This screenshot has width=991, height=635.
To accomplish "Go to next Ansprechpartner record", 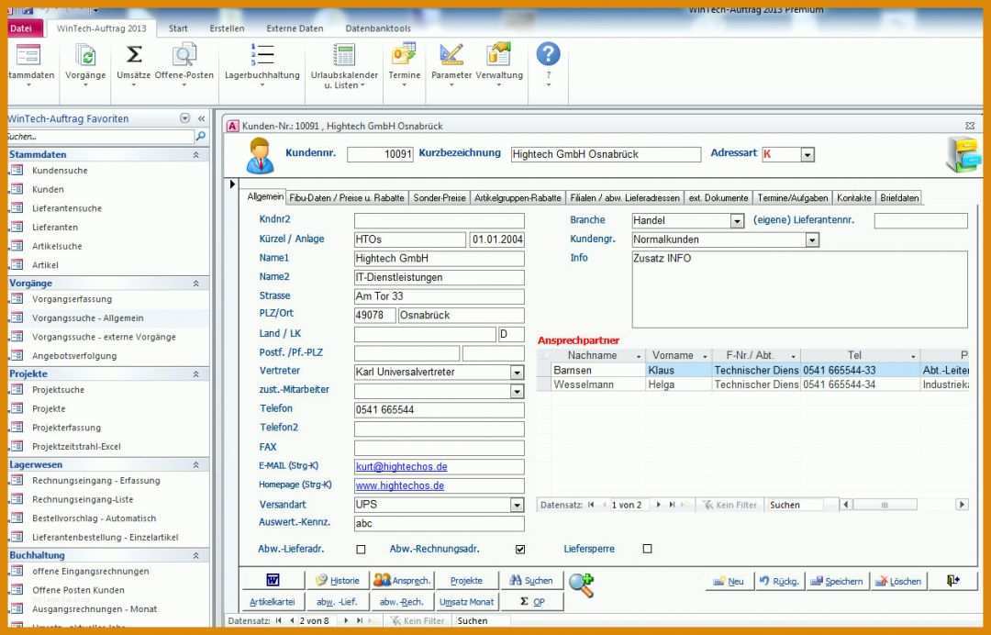I will (x=659, y=505).
